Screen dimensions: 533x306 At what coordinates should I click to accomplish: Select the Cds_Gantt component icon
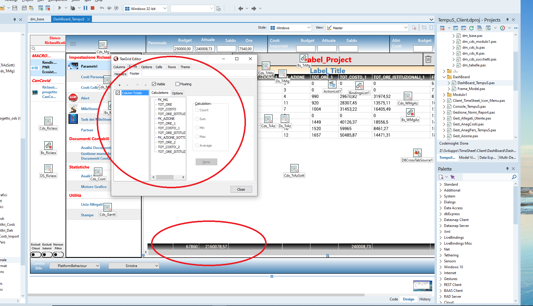tap(107, 207)
